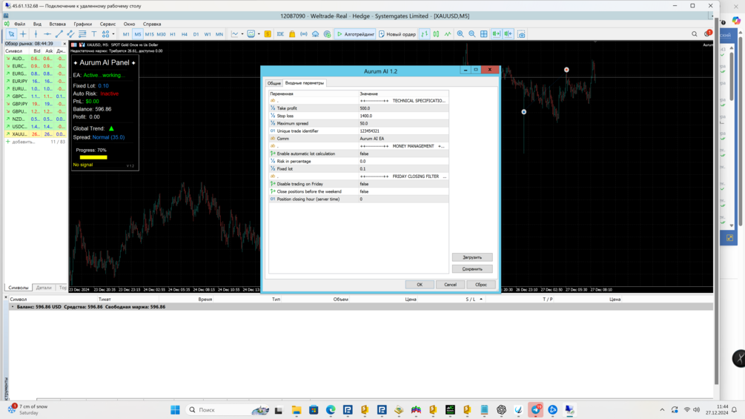The height and width of the screenshot is (419, 745).
Task: Toggle chart shift from right edge
Action: pos(508,34)
